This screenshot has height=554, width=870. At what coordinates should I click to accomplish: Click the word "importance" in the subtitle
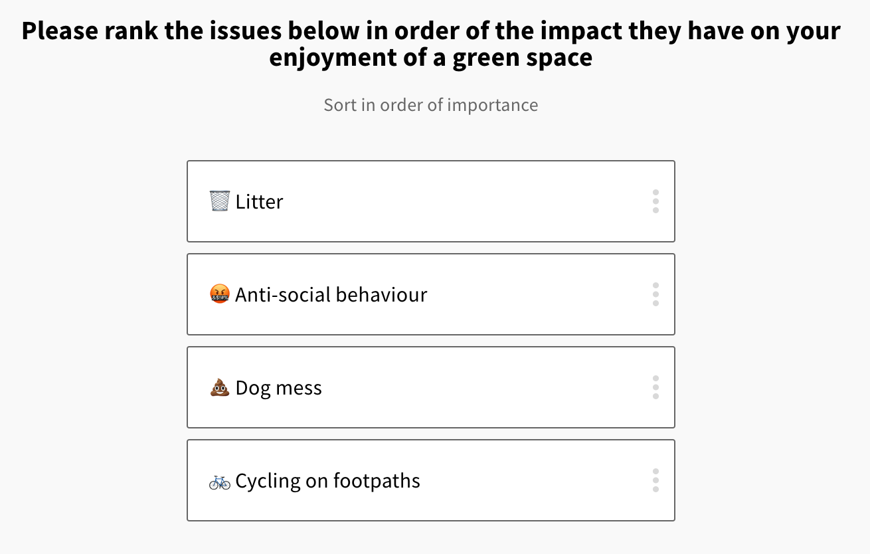pyautogui.click(x=492, y=105)
